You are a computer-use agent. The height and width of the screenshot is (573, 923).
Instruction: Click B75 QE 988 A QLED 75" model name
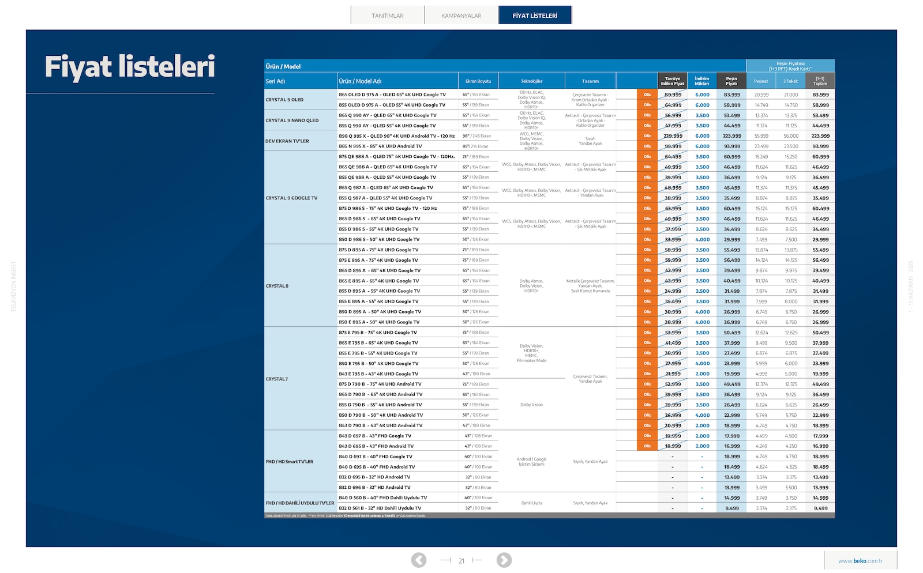[397, 157]
